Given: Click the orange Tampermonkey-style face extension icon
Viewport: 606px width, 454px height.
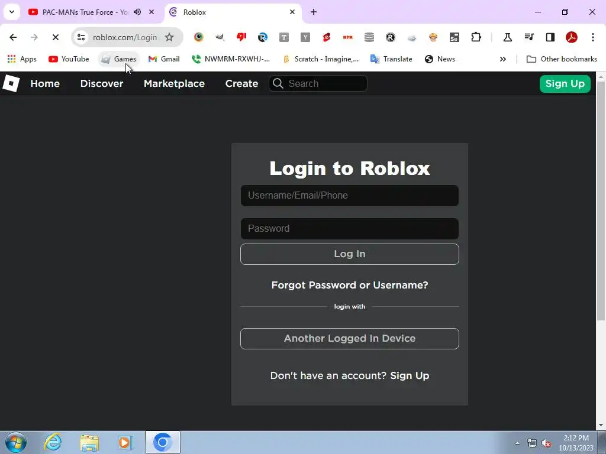Looking at the screenshot, I should [x=433, y=37].
